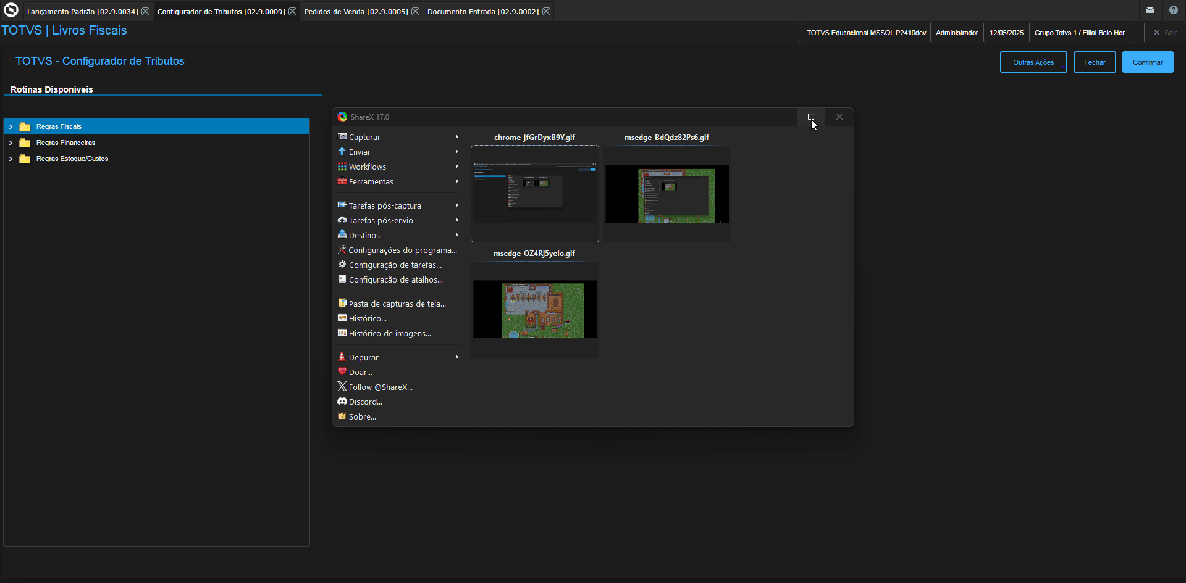Expand the Tarefas pós-captura submenu arrow

coord(457,205)
